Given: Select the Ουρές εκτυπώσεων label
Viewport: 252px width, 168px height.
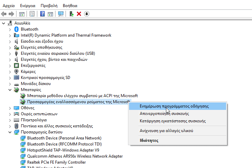Looking at the screenshot, I should coord(39,114).
